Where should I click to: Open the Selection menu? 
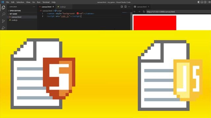pos(20,2)
